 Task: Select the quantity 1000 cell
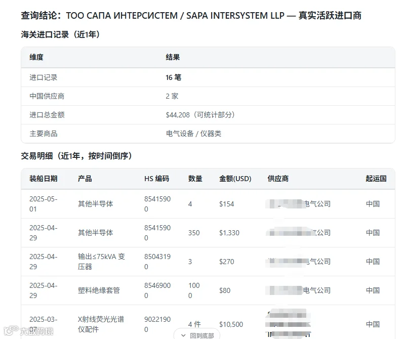tap(194, 290)
